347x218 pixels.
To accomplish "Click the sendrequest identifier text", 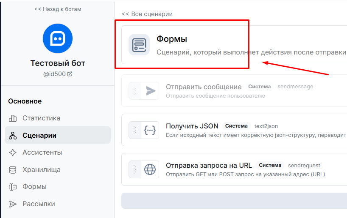I will [x=304, y=165].
